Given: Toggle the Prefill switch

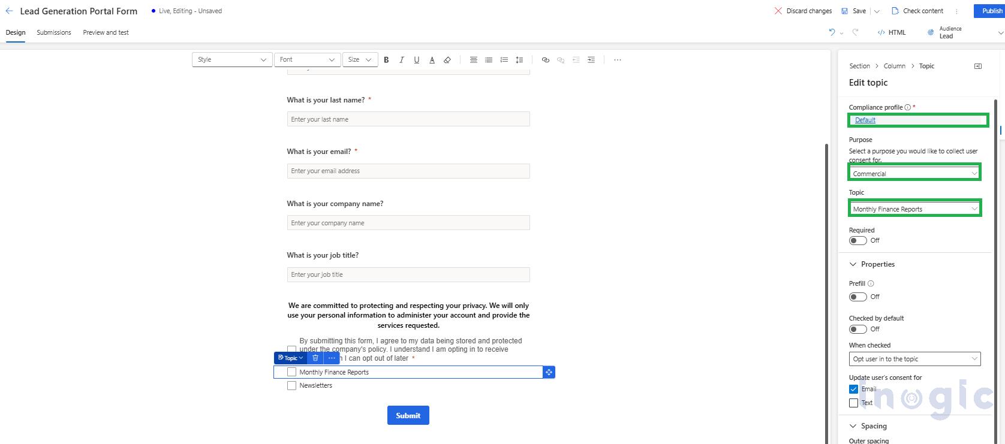Looking at the screenshot, I should point(857,297).
